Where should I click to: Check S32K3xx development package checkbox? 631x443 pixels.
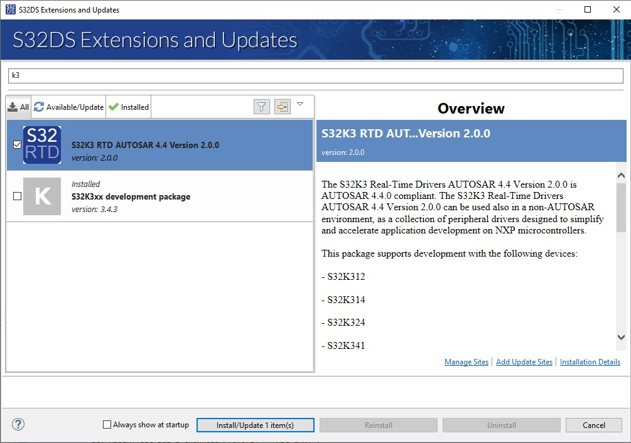17,196
